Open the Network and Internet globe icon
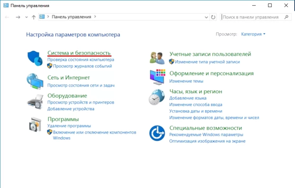 click(35, 81)
